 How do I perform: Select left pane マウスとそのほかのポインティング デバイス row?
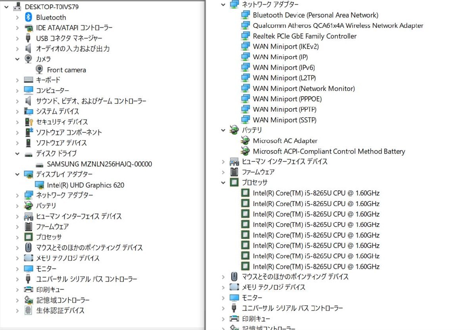tap(89, 247)
